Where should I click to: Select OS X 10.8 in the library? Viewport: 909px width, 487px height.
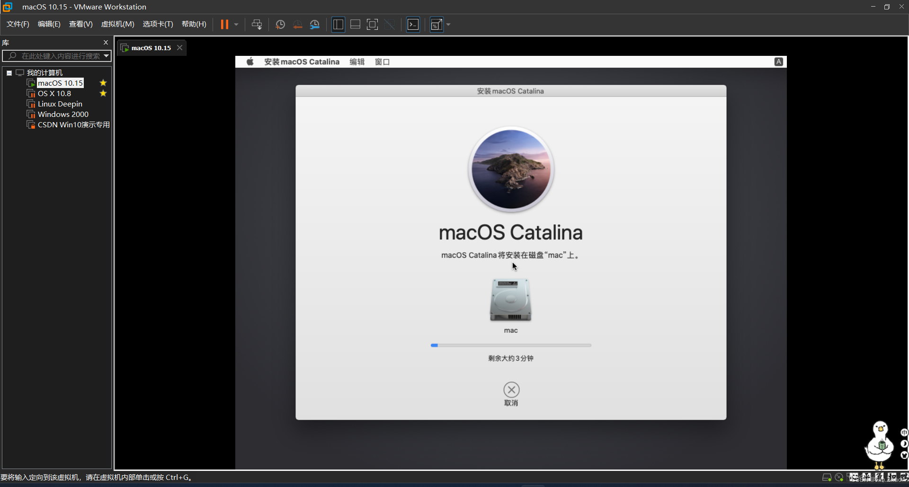pos(54,93)
